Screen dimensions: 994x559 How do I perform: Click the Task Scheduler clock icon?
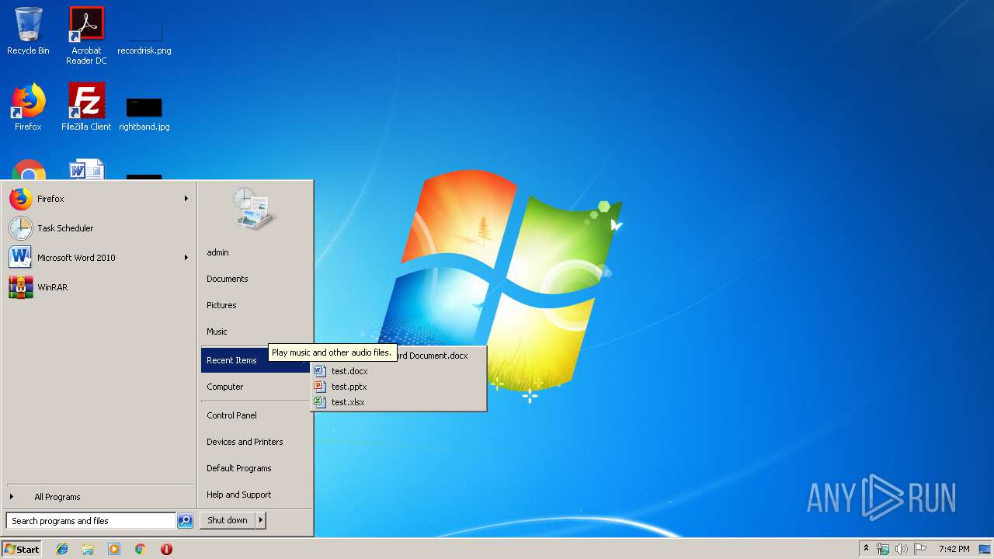[x=21, y=228]
